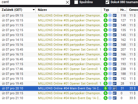Viewport: 138px width, 104px height.
Task: Sort by Začátek (CET) dropdown arrow
Action: pyautogui.click(x=34, y=10)
